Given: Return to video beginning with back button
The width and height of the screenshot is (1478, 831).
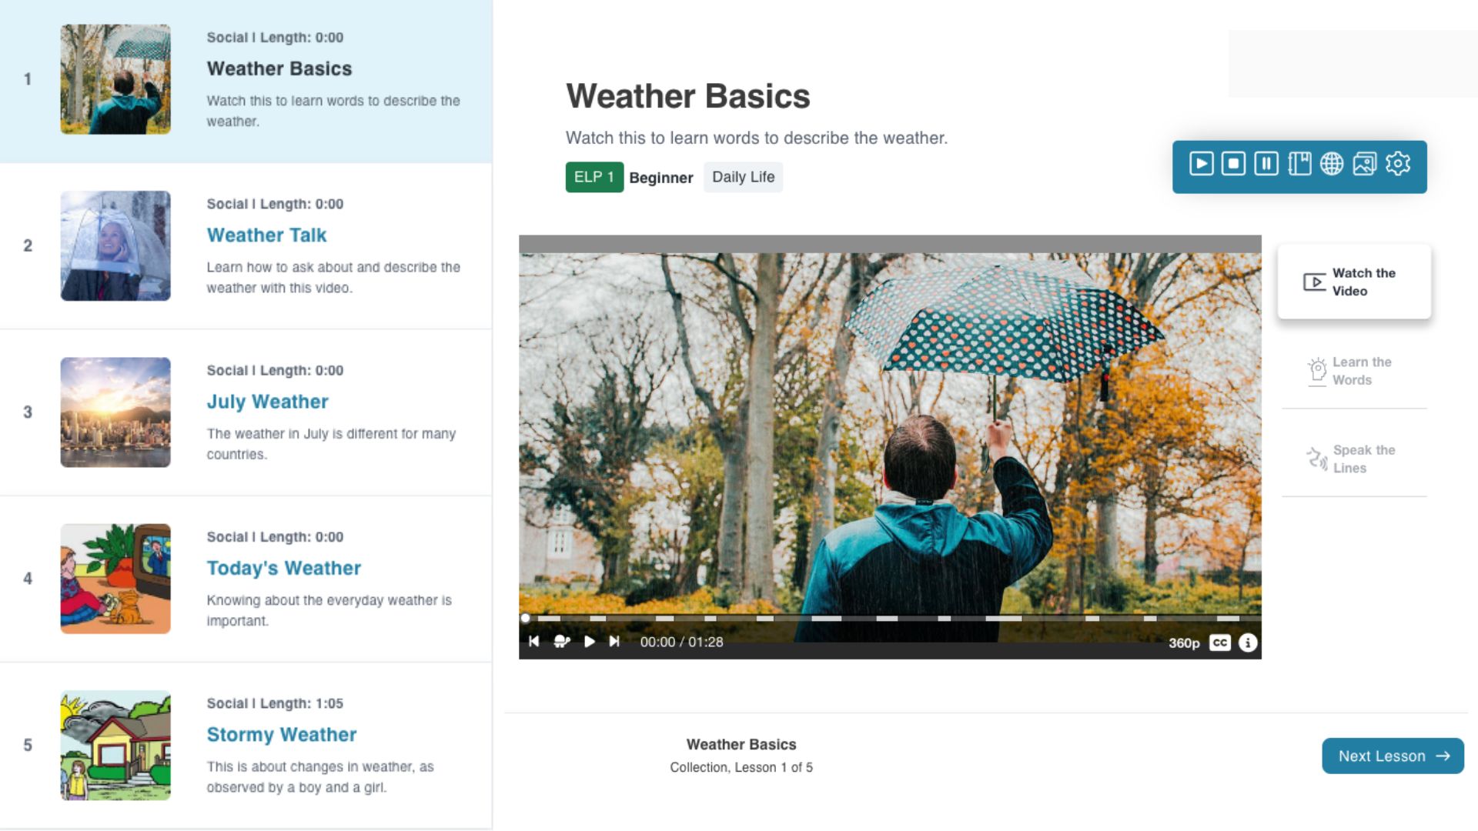Looking at the screenshot, I should [x=534, y=641].
